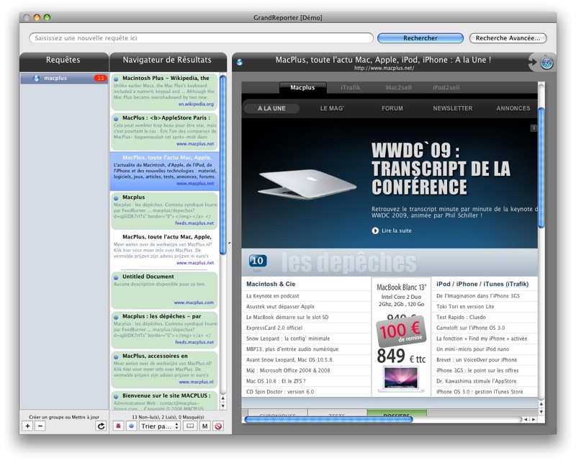576x461 pixels.
Task: Select 'Bienvenue sur le site MACPLUS' result
Action: coord(165,400)
